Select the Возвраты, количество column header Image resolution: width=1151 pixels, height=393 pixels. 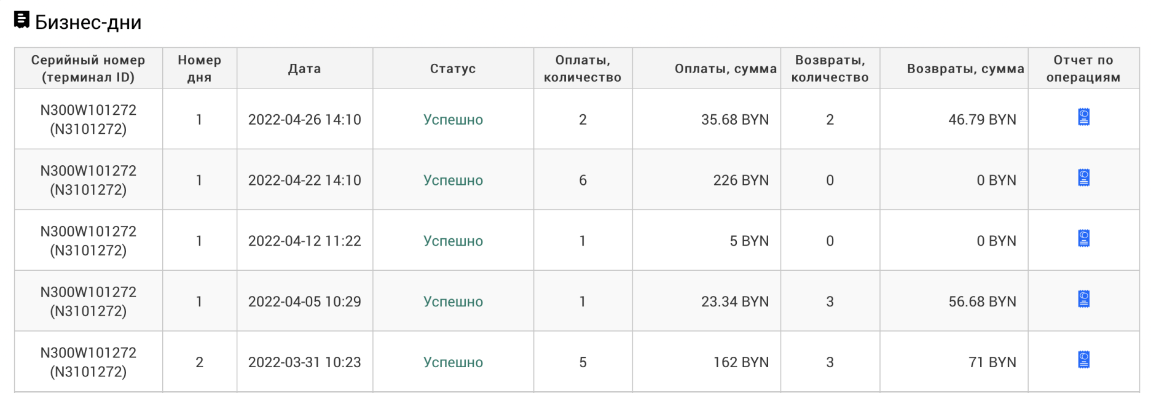pyautogui.click(x=830, y=68)
